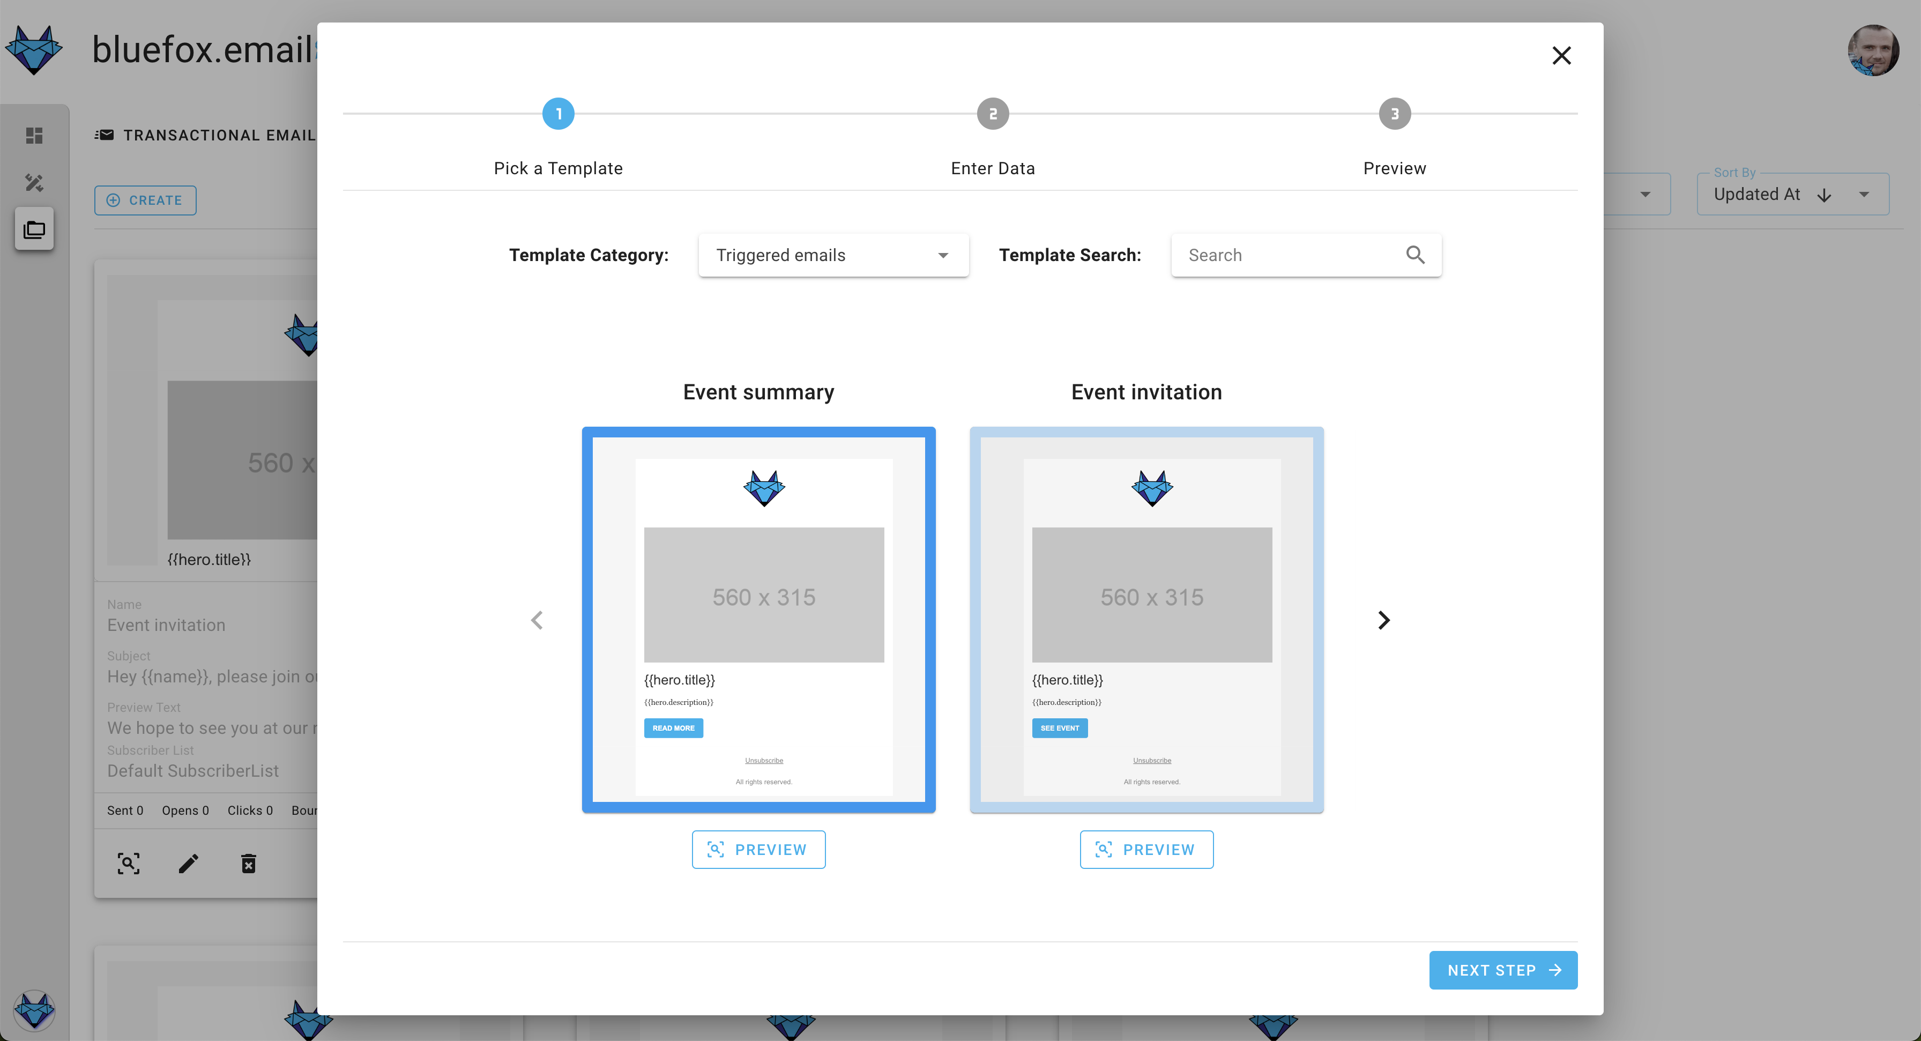Image resolution: width=1921 pixels, height=1041 pixels.
Task: Select the Event summary template thumbnail
Action: coord(758,620)
